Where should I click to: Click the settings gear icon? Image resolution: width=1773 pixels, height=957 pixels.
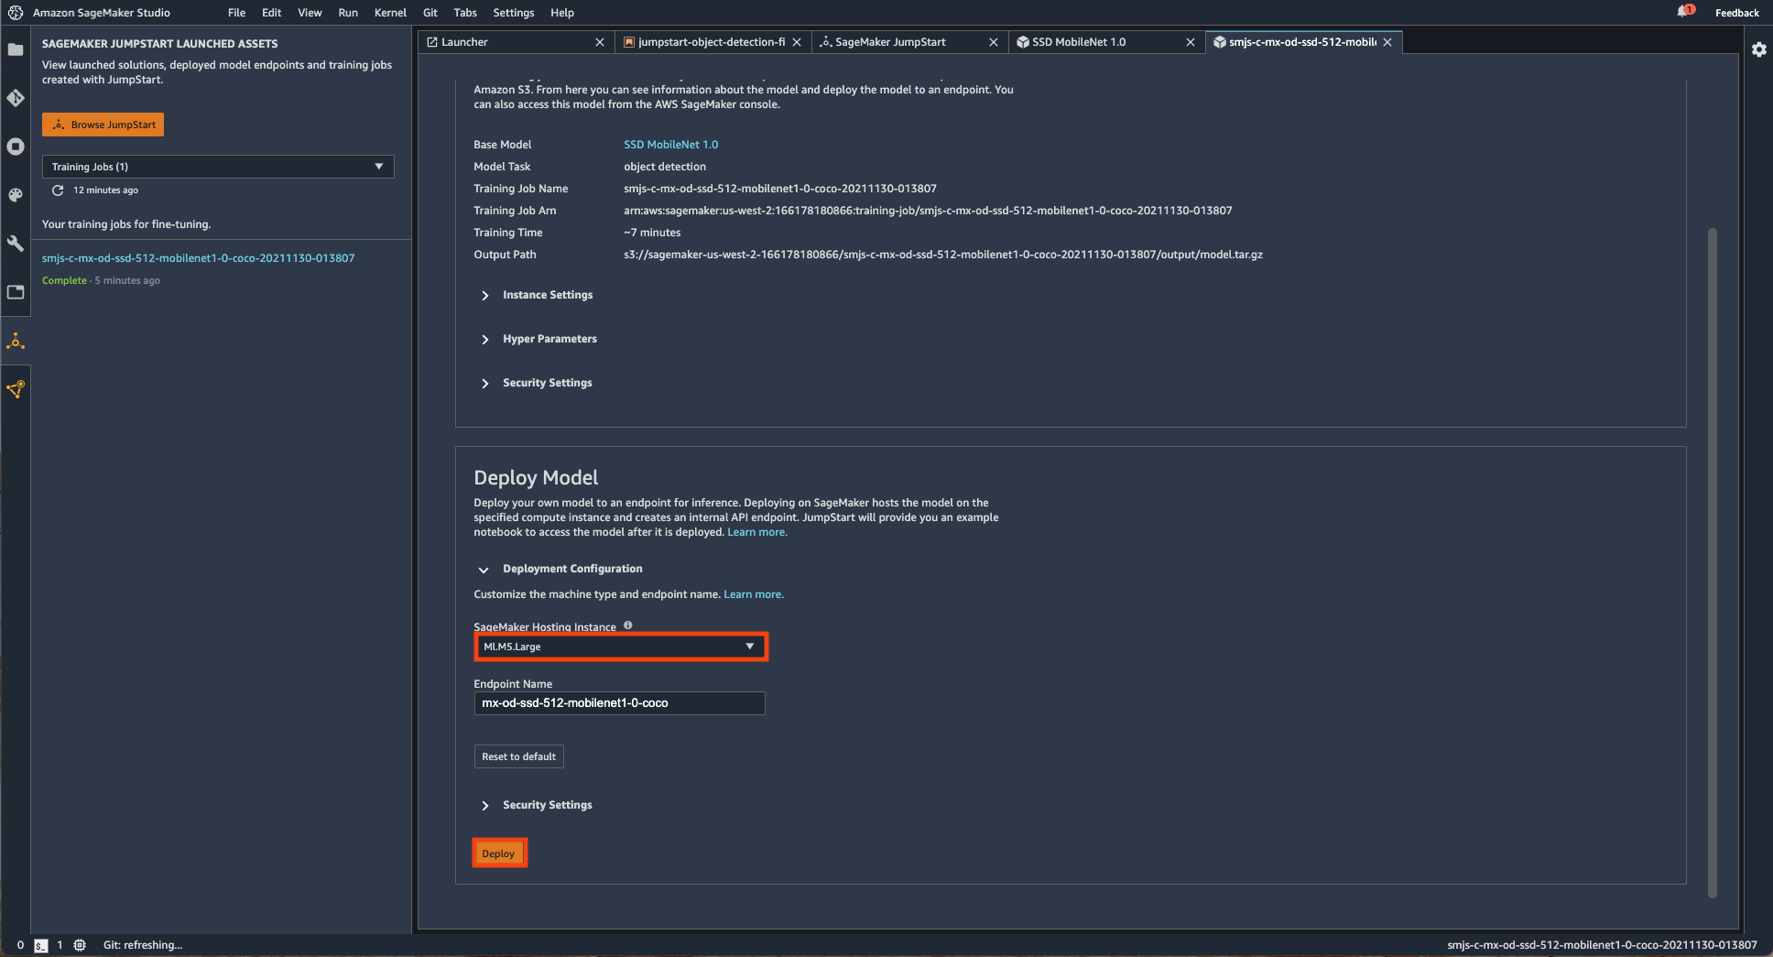tap(1758, 49)
